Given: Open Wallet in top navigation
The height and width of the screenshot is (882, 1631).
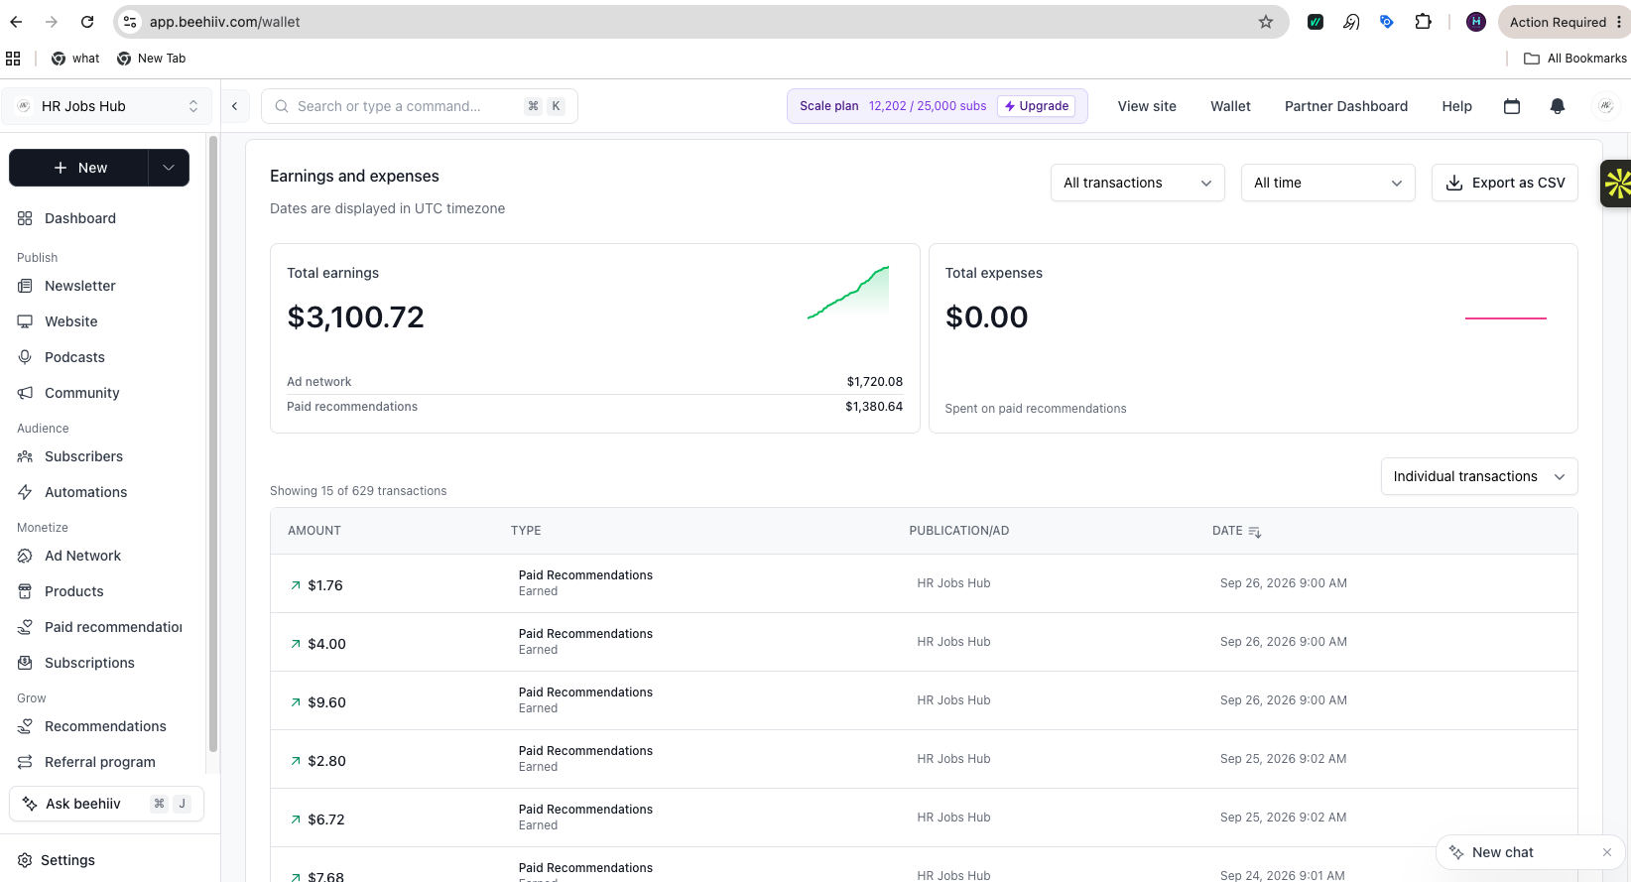Looking at the screenshot, I should click(1230, 106).
